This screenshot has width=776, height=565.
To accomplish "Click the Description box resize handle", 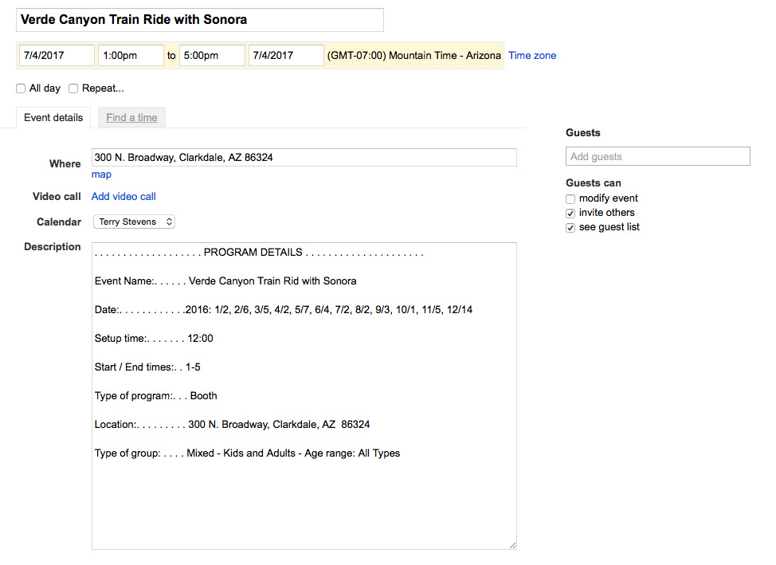I will [512, 545].
